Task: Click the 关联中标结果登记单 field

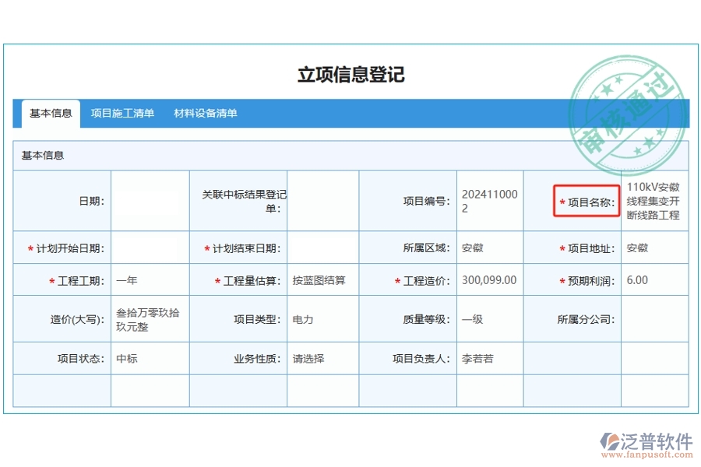Action: [322, 200]
